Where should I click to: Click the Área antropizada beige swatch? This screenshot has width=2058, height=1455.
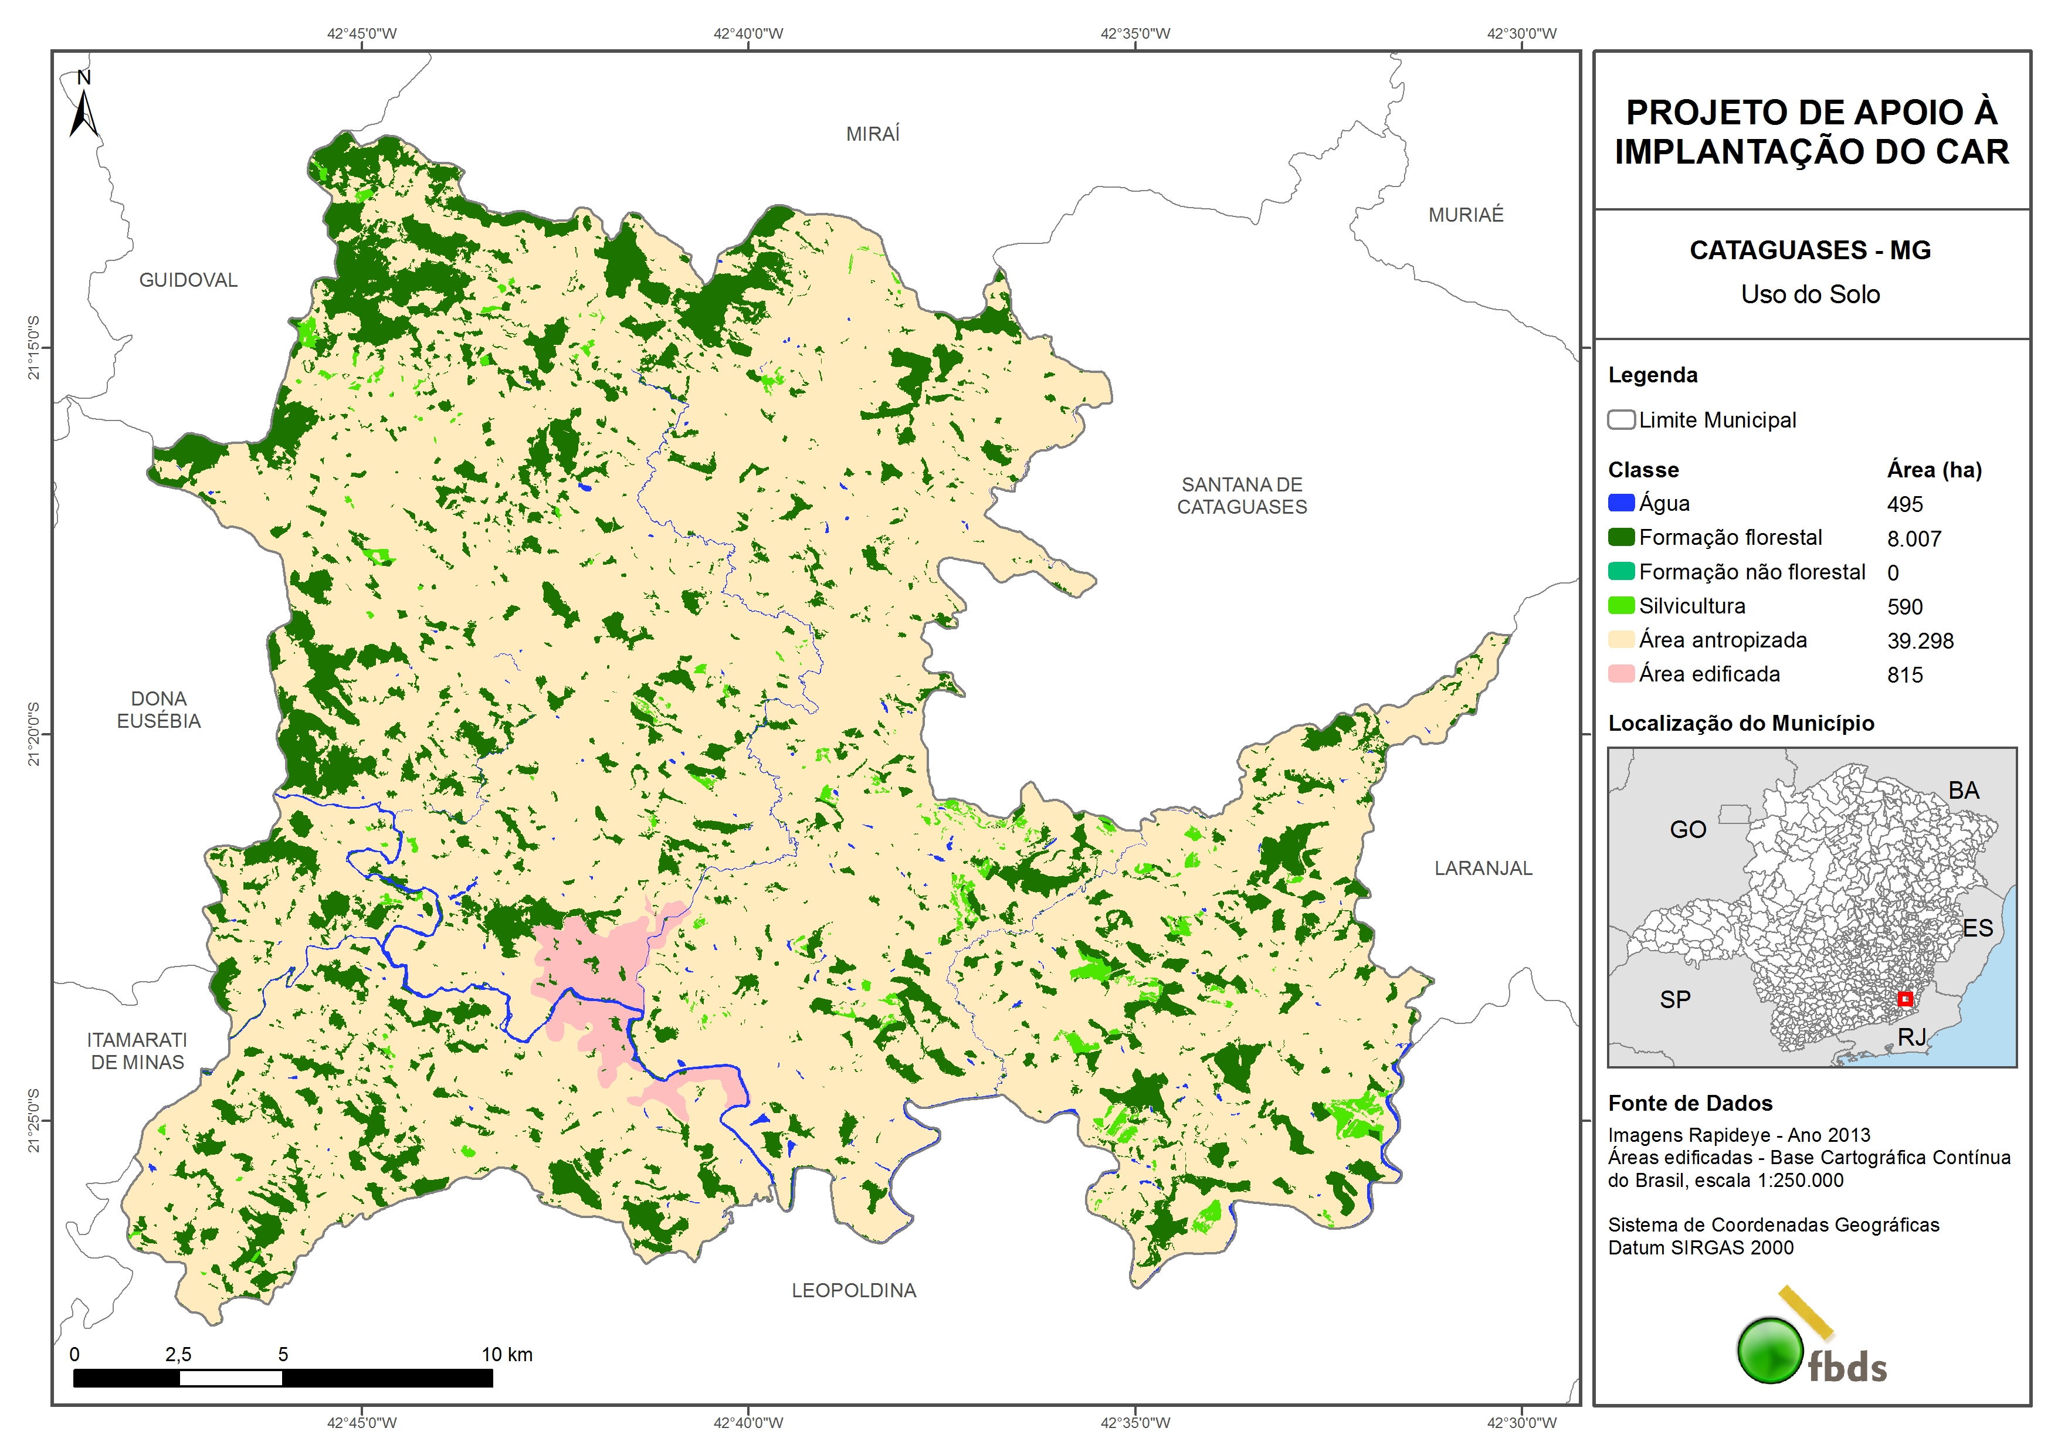pyautogui.click(x=1620, y=639)
